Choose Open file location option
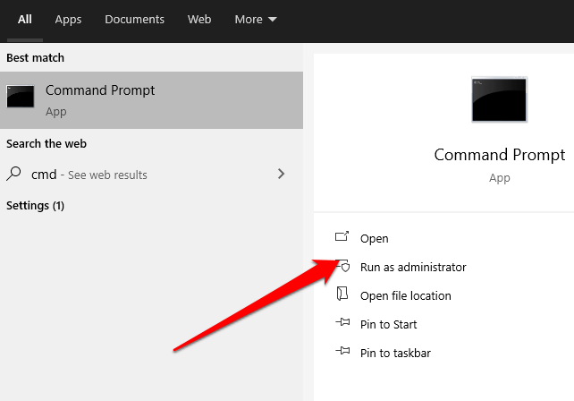The width and height of the screenshot is (574, 401). coord(405,295)
